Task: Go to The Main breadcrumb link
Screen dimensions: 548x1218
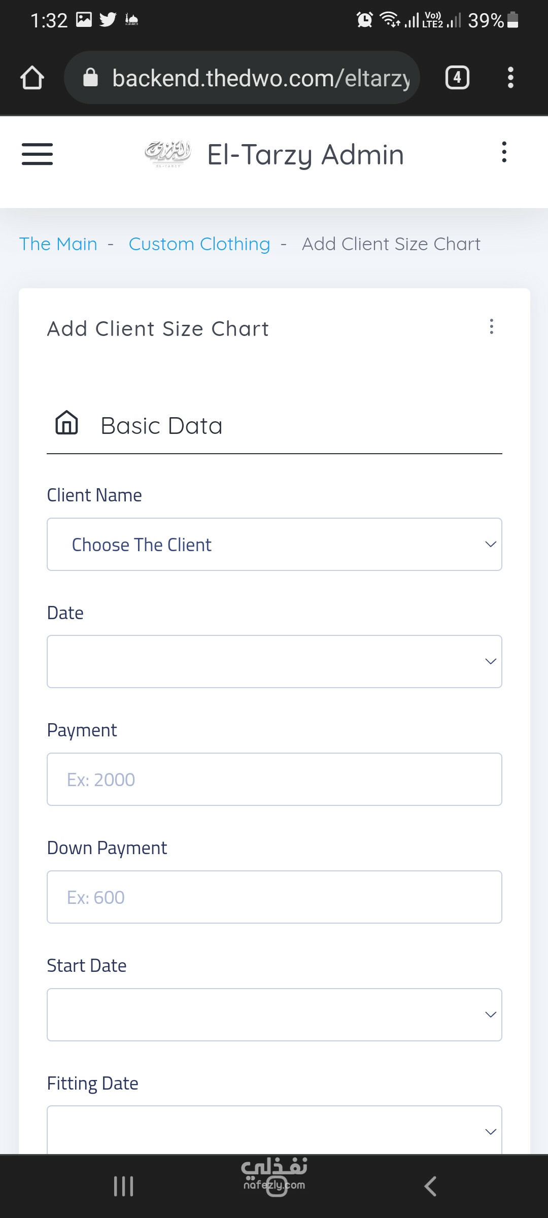Action: 58,244
